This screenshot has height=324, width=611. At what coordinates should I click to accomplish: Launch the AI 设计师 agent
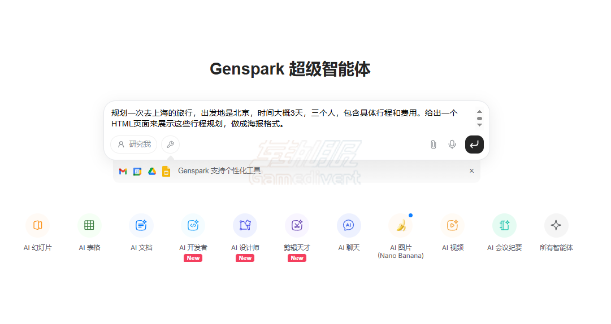[245, 225]
